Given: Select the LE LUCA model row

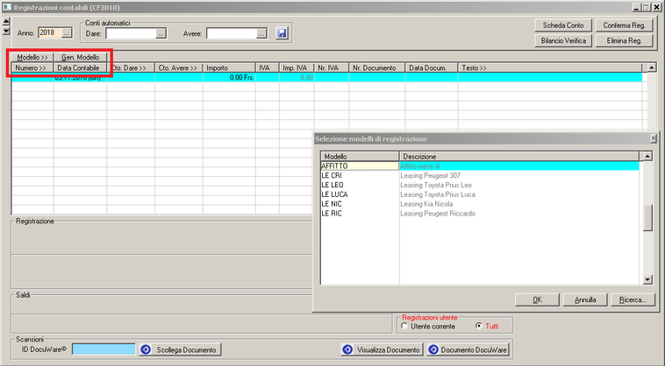Looking at the screenshot, I should pyautogui.click(x=337, y=194).
